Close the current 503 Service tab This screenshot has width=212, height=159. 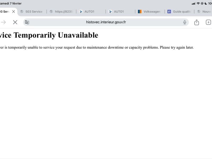coord(14,12)
